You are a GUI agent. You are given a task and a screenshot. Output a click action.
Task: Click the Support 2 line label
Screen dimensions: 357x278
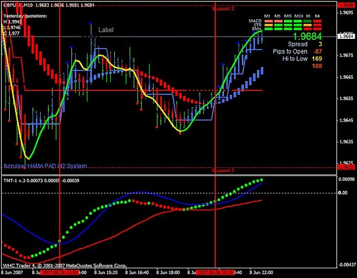(223, 9)
